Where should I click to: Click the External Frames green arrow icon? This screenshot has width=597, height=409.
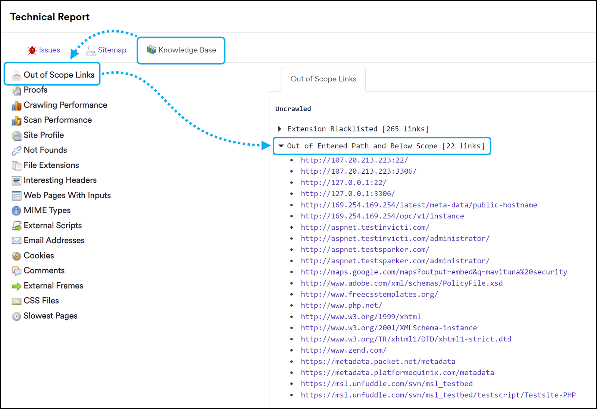(x=16, y=286)
